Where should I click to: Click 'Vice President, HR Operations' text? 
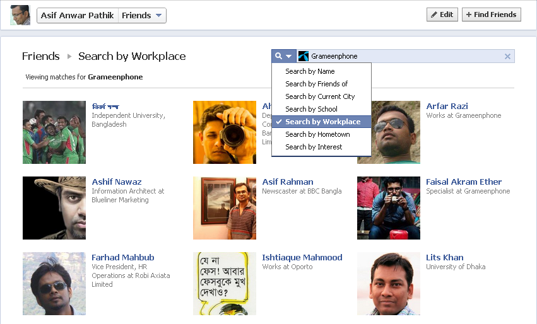(131, 275)
